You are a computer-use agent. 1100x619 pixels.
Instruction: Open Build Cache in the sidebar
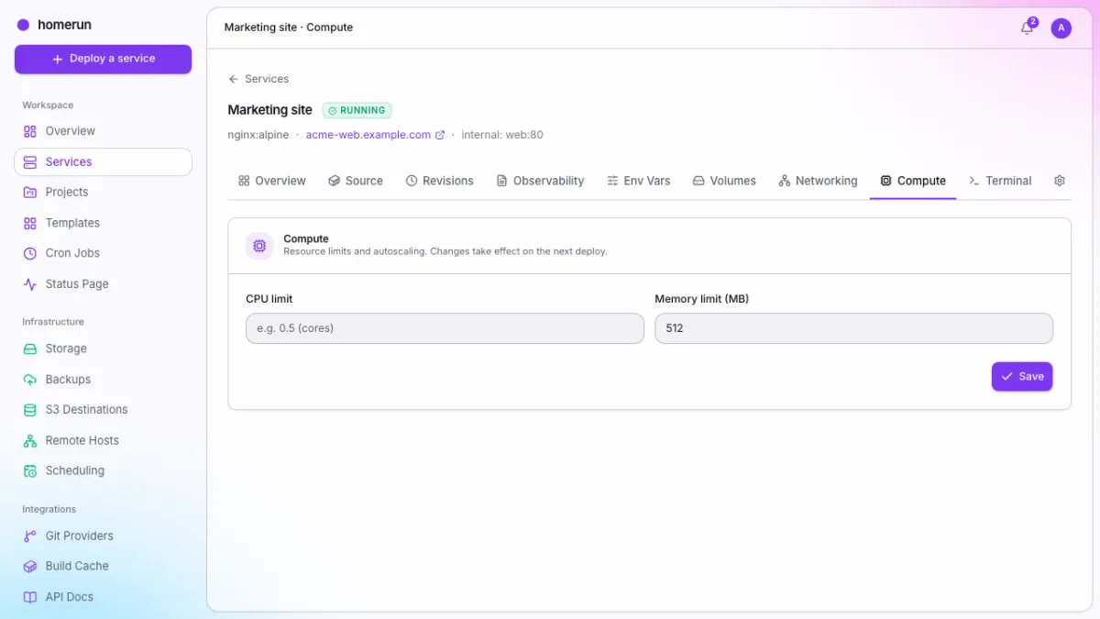tap(103, 567)
